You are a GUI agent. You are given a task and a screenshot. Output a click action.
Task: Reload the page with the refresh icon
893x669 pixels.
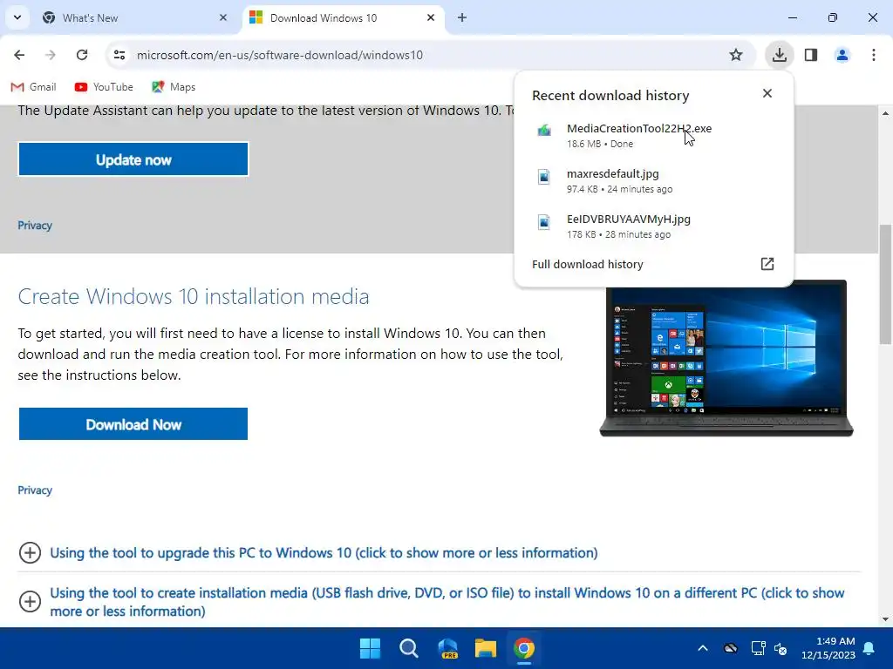[82, 55]
